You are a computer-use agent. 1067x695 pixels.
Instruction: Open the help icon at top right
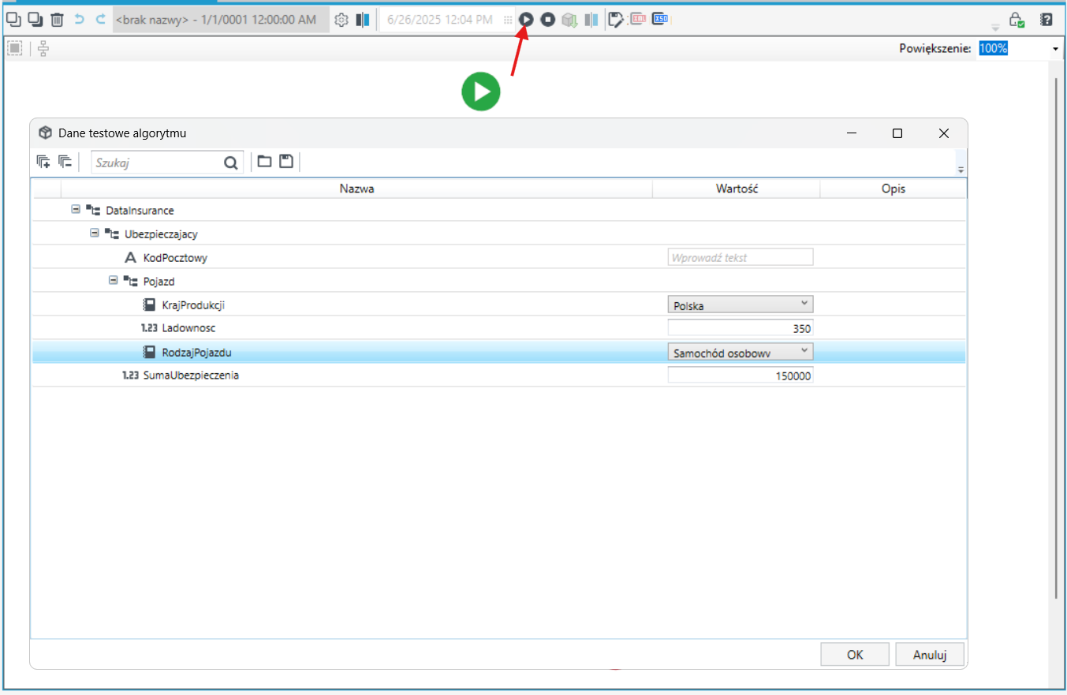coord(1046,20)
